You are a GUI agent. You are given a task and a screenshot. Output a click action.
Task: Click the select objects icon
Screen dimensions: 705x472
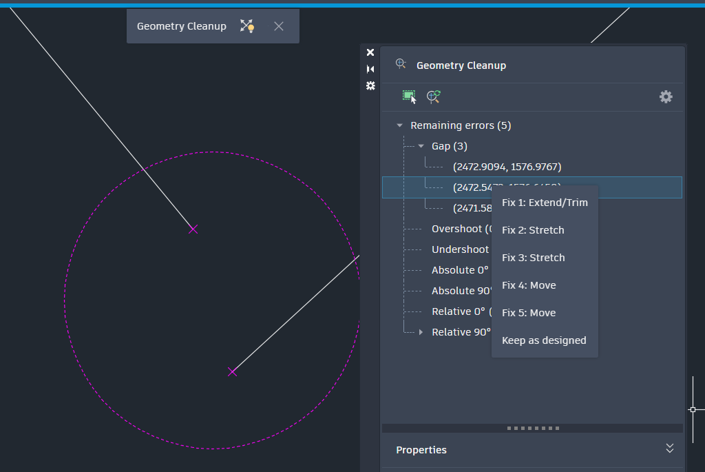(409, 96)
